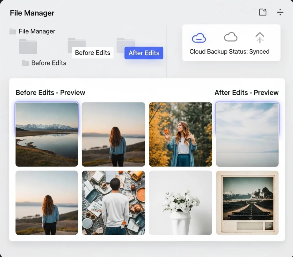Image resolution: width=293 pixels, height=257 pixels.
Task: Click the gray cloud outline icon
Action: click(230, 37)
